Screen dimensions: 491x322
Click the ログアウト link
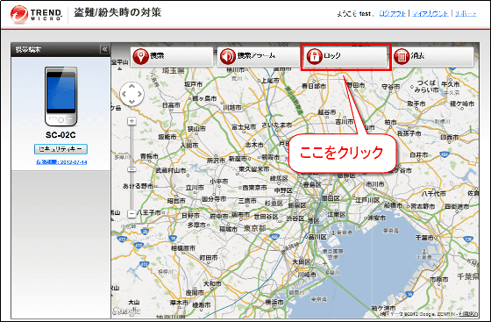tap(392, 13)
